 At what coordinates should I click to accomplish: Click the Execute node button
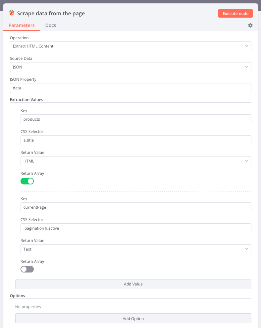(x=235, y=13)
